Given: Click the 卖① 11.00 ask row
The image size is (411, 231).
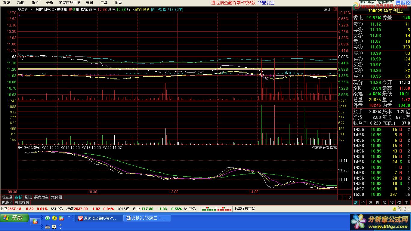Looking at the screenshot, I should [382, 47].
